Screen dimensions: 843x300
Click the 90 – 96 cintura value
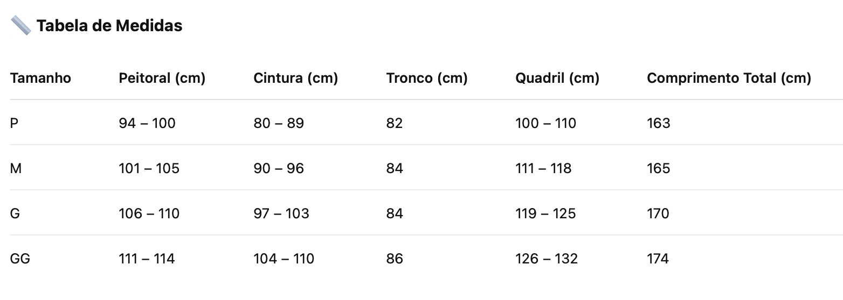[x=279, y=168]
